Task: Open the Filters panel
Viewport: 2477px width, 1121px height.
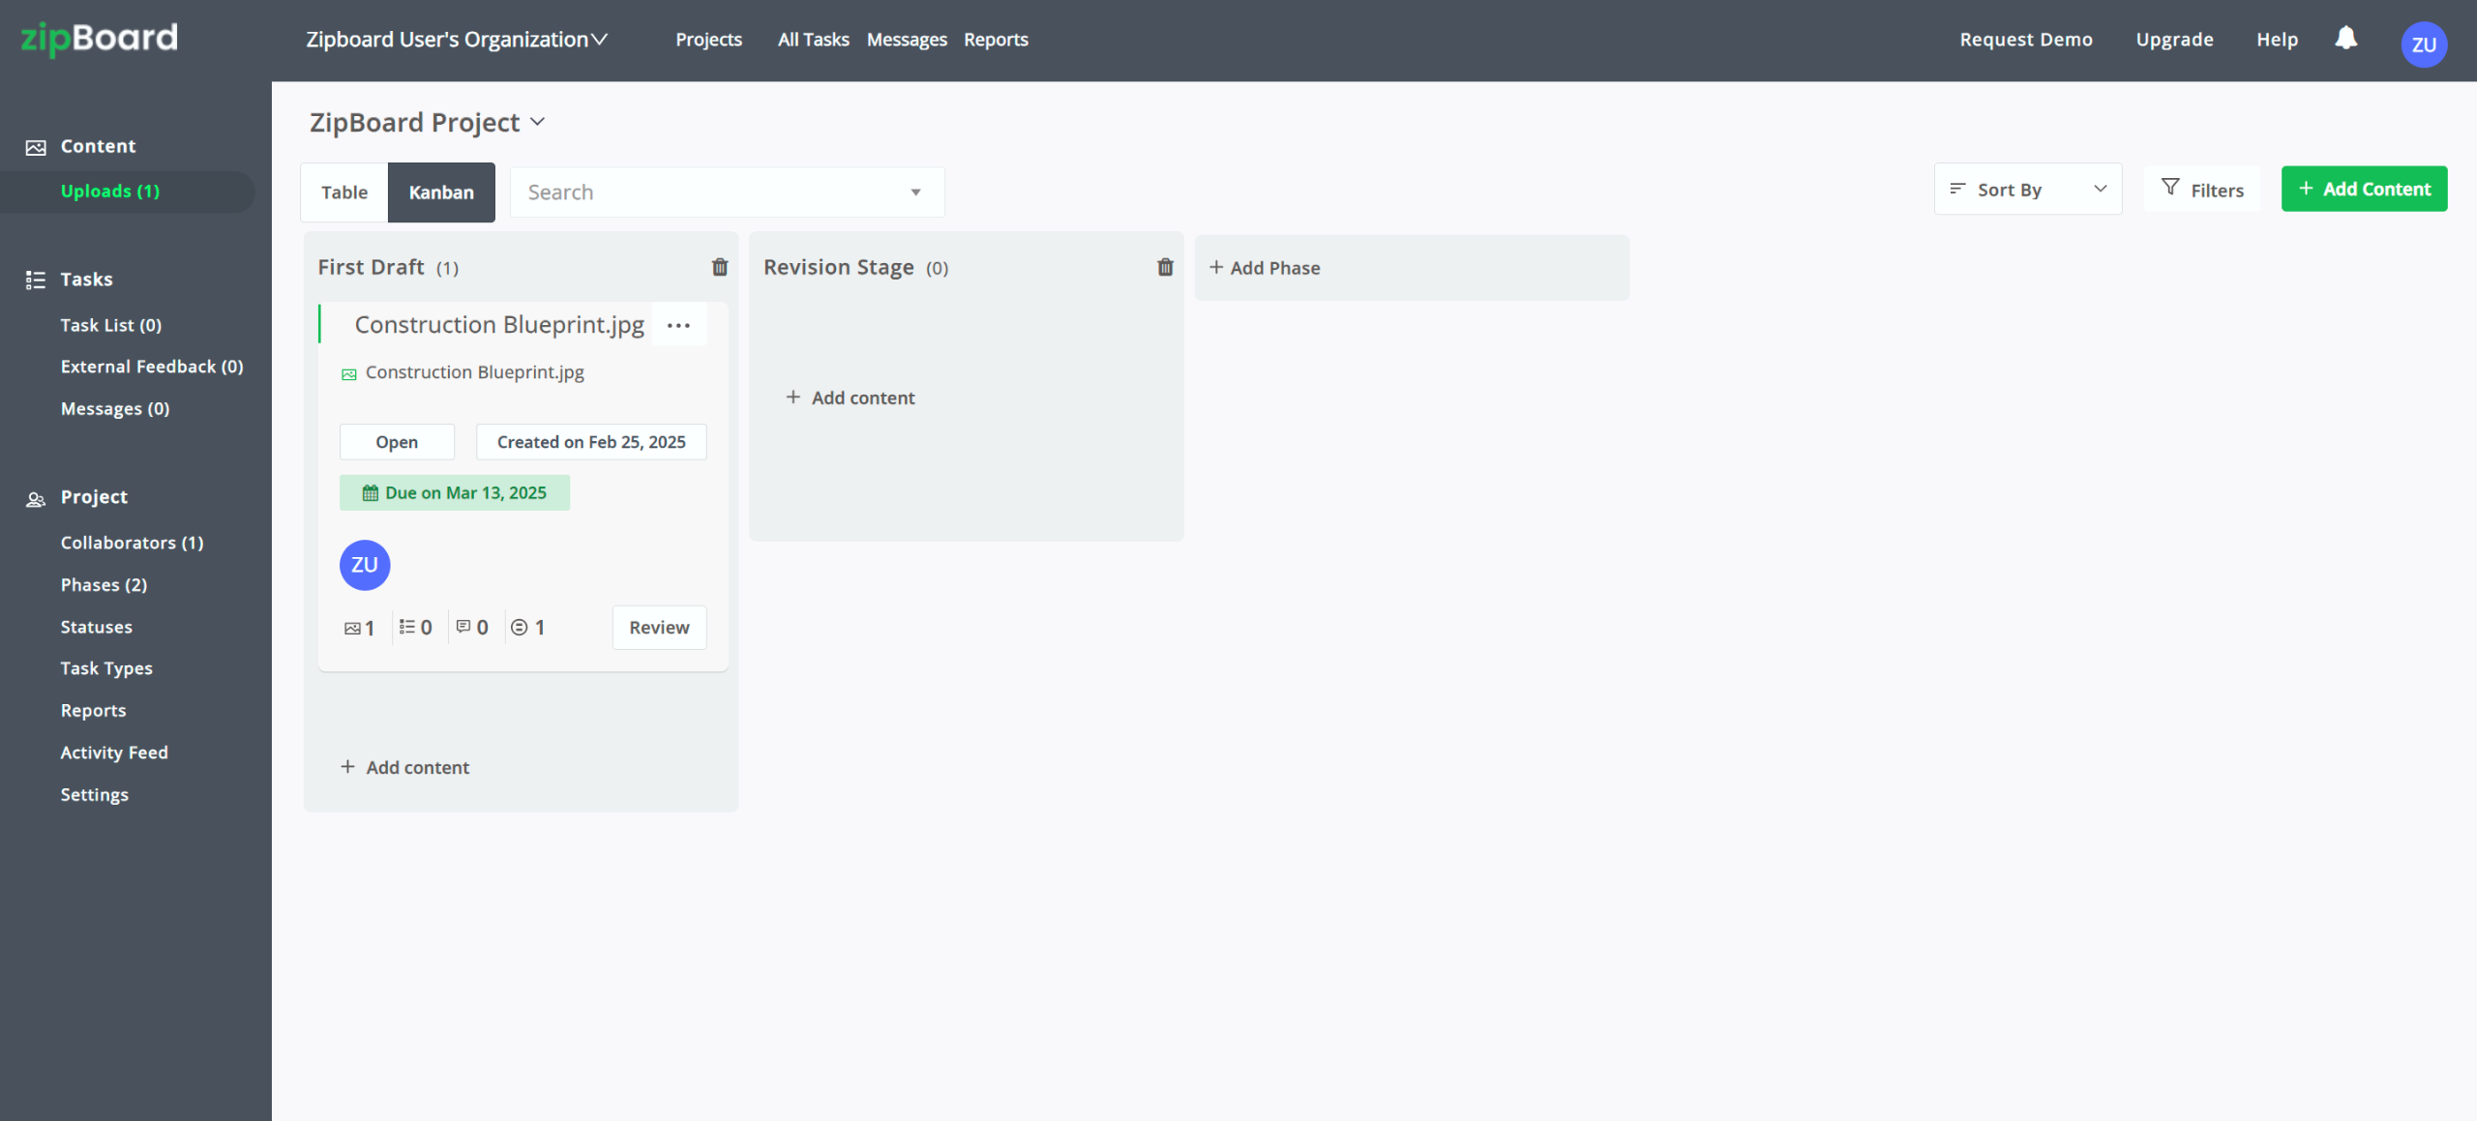Action: tap(2202, 190)
